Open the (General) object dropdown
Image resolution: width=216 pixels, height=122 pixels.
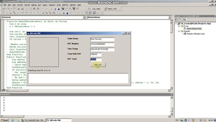(84, 17)
